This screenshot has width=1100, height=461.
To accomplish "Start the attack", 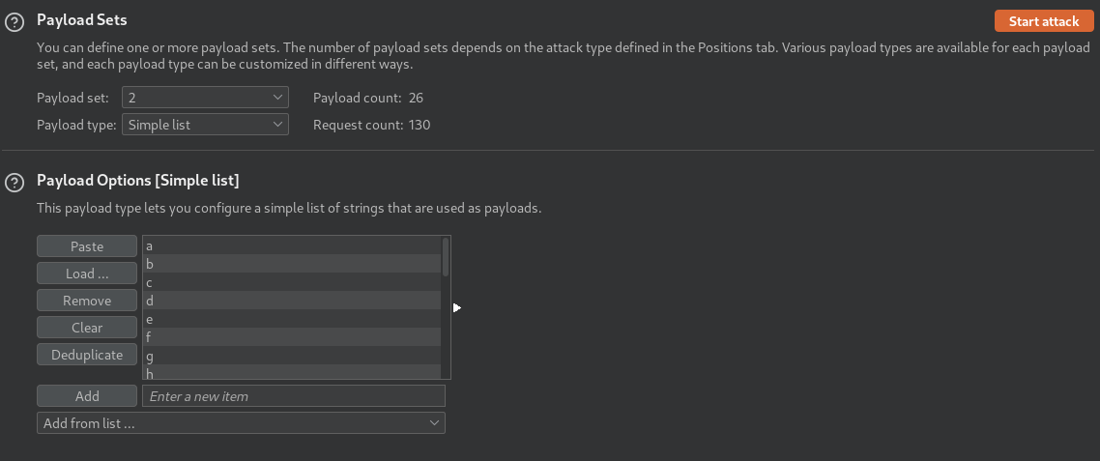I will click(x=1044, y=21).
